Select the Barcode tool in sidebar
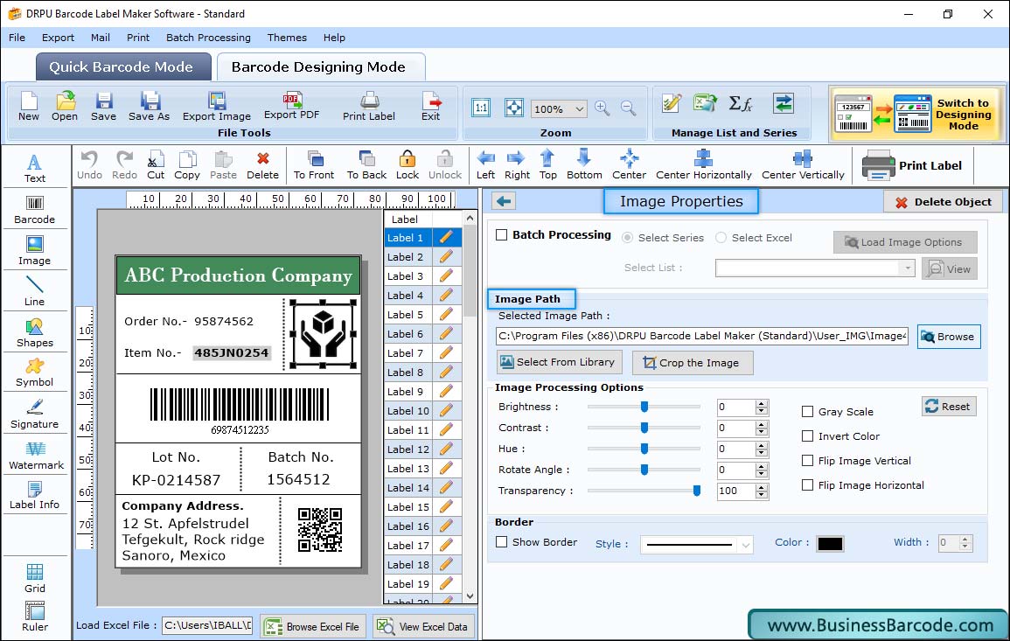This screenshot has width=1010, height=641. coord(35,210)
